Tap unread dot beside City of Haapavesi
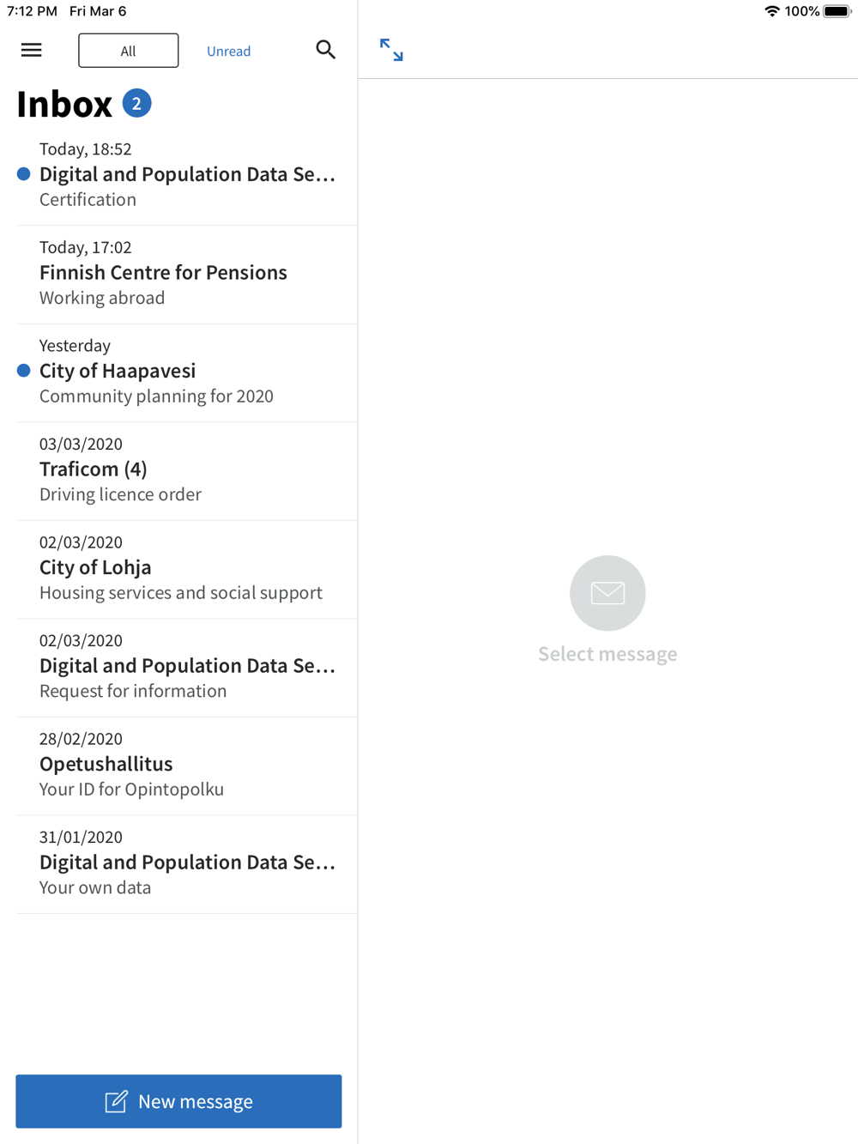Image resolution: width=858 pixels, height=1144 pixels. [24, 371]
